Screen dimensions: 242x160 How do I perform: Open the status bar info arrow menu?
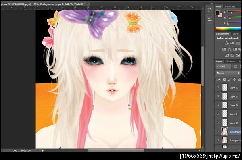43,151
